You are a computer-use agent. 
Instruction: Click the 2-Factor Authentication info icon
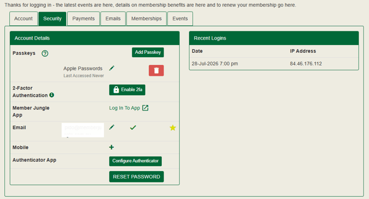pos(52,95)
